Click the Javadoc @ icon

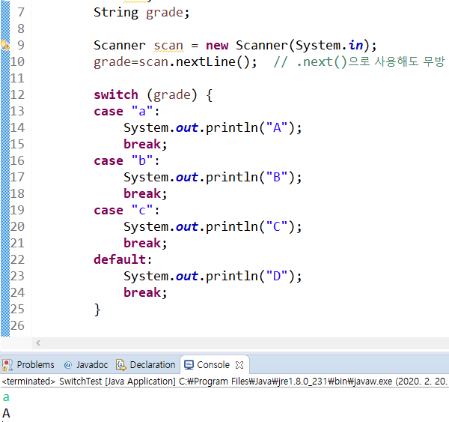tap(68, 365)
